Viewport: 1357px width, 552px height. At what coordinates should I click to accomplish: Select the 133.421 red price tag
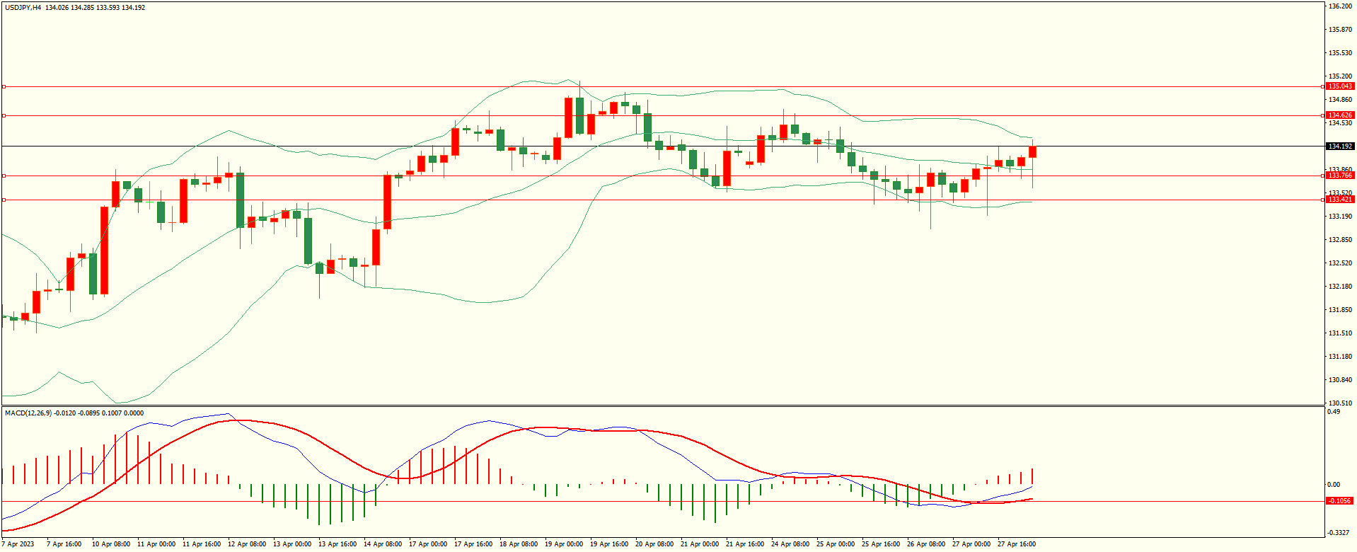coord(1340,200)
